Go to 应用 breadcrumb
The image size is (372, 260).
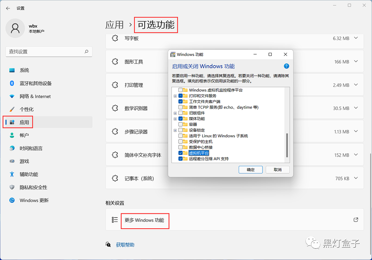point(115,25)
